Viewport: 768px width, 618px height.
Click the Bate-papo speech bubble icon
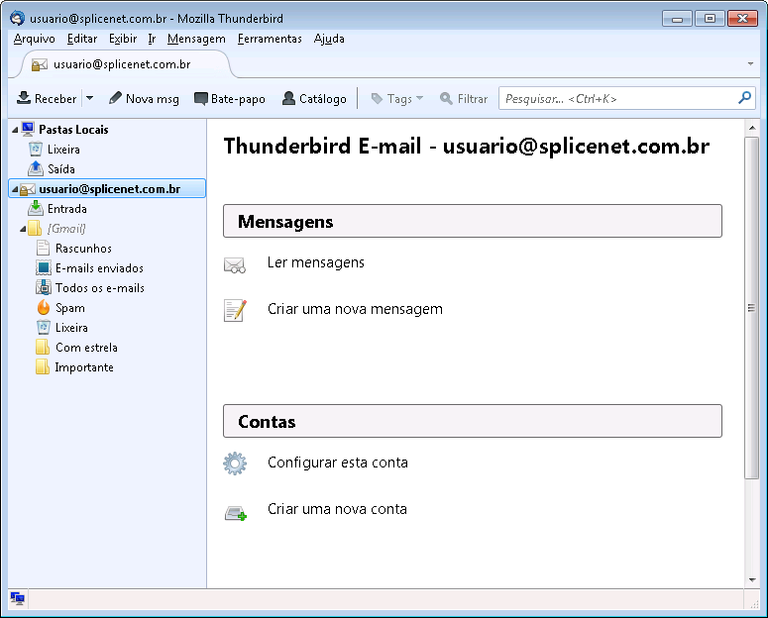[x=201, y=98]
